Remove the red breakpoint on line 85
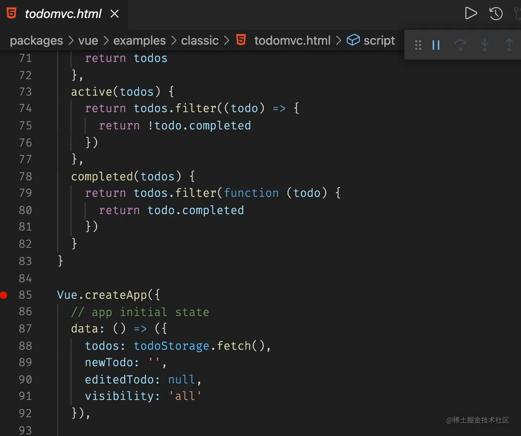This screenshot has height=436, width=521. pos(4,295)
